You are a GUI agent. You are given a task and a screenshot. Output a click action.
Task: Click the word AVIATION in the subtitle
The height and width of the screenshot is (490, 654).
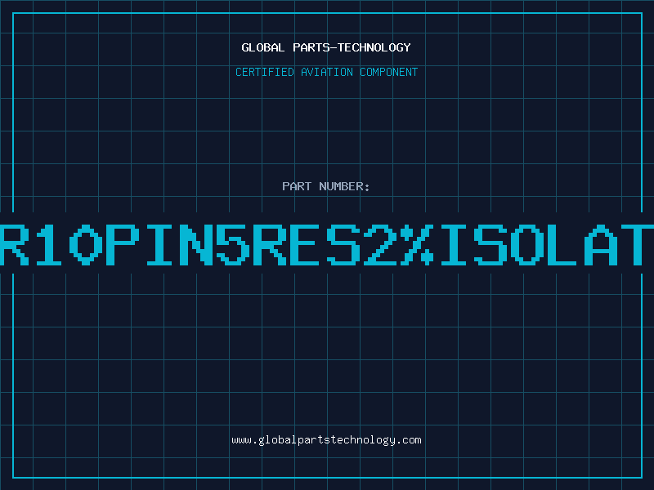click(326, 72)
